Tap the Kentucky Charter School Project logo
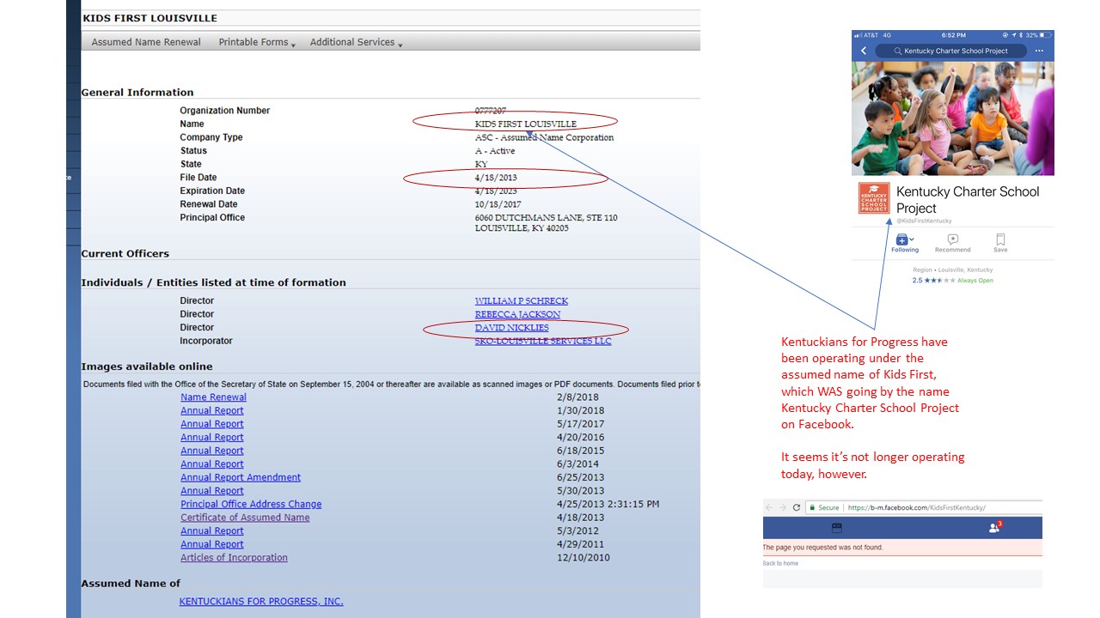Viewport: 1100px width, 618px height. click(x=874, y=198)
